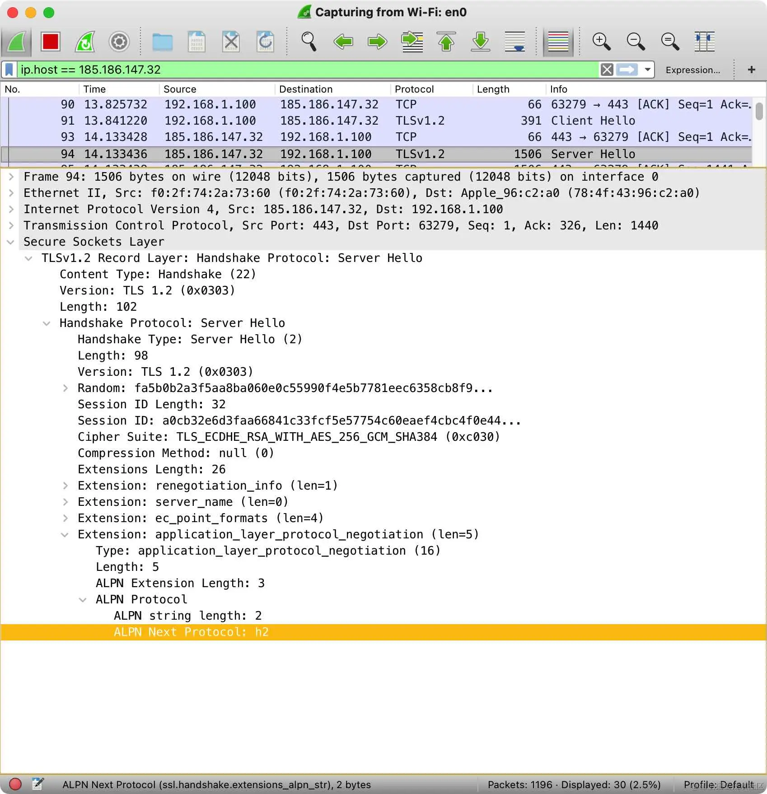767x794 pixels.
Task: Click the red capture status indicator
Action: coord(15,784)
